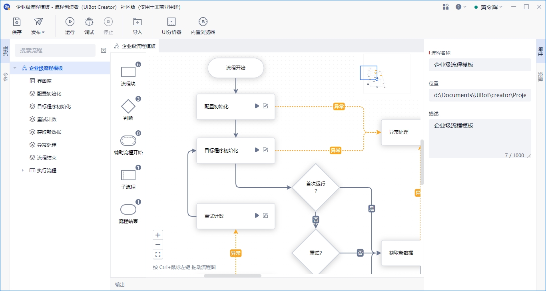Run the 配置初始化 block play icon
This screenshot has width=546, height=291.
point(257,106)
